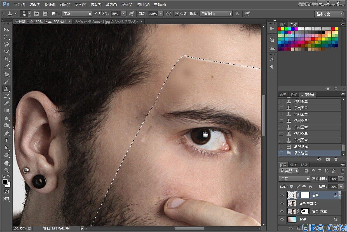Select the History Brush tool

tap(6, 96)
